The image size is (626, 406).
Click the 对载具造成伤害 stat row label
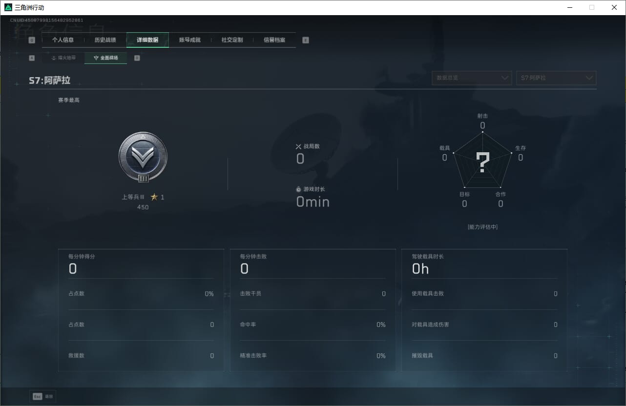431,325
